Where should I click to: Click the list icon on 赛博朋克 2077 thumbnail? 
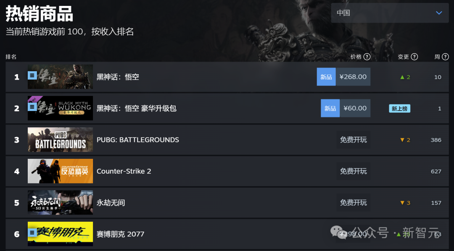tap(32, 233)
